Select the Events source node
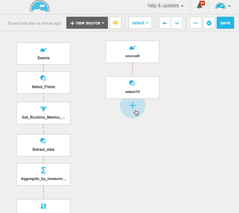Screen dimensions: 239x213 [x=43, y=54]
